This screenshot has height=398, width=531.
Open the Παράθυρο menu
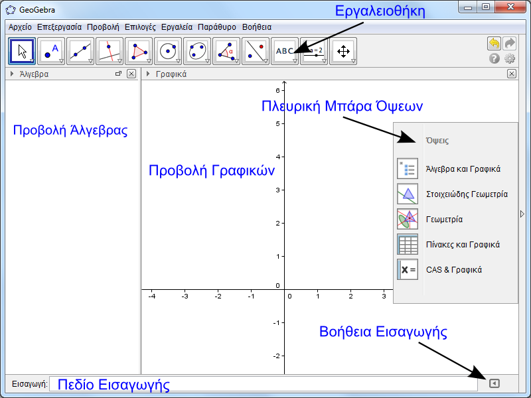217,27
